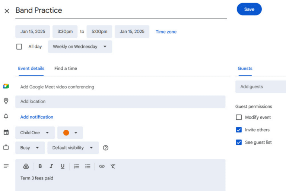
Task: Uncheck the Invite others permission
Action: [x=239, y=130]
